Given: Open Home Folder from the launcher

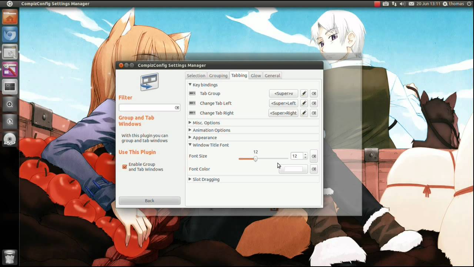Looking at the screenshot, I should pyautogui.click(x=10, y=18).
